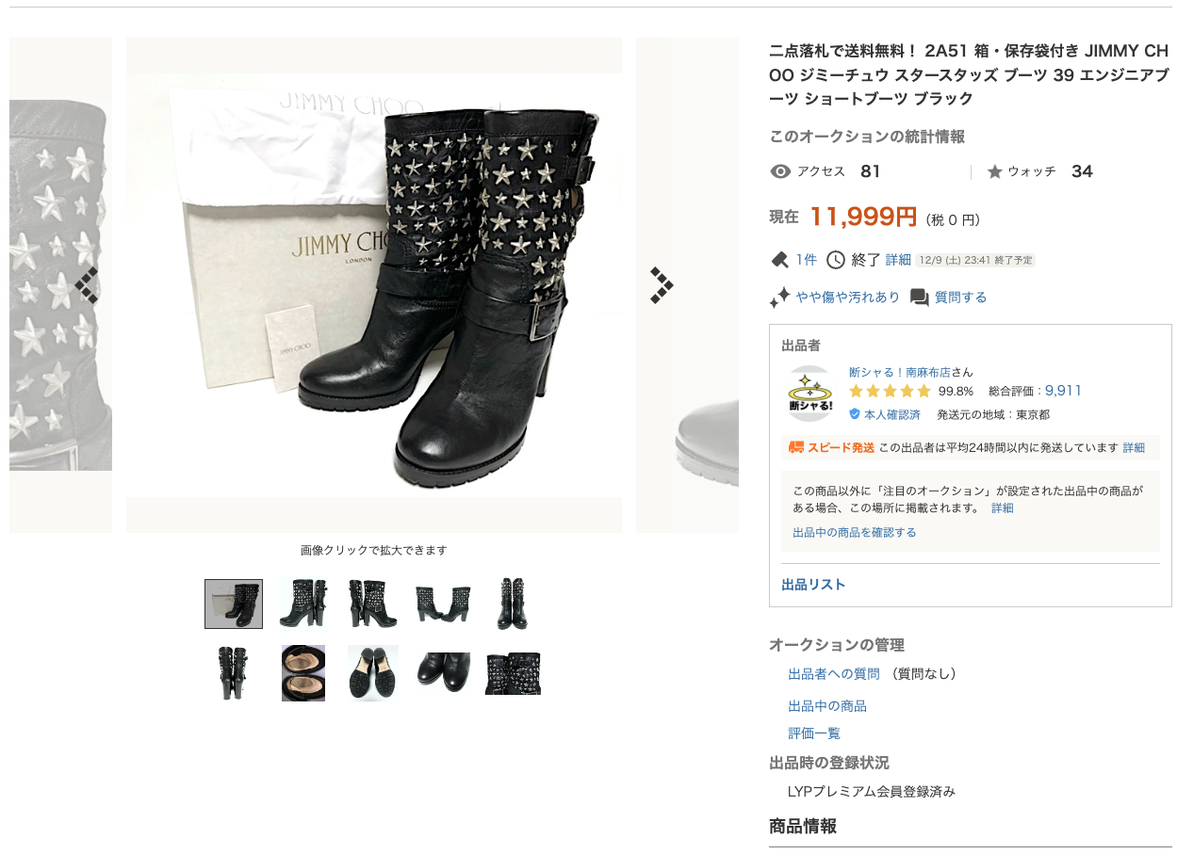Screen dimensions: 1177x854
Task: Open the 詳細 link next to 終了
Action: pyautogui.click(x=898, y=260)
